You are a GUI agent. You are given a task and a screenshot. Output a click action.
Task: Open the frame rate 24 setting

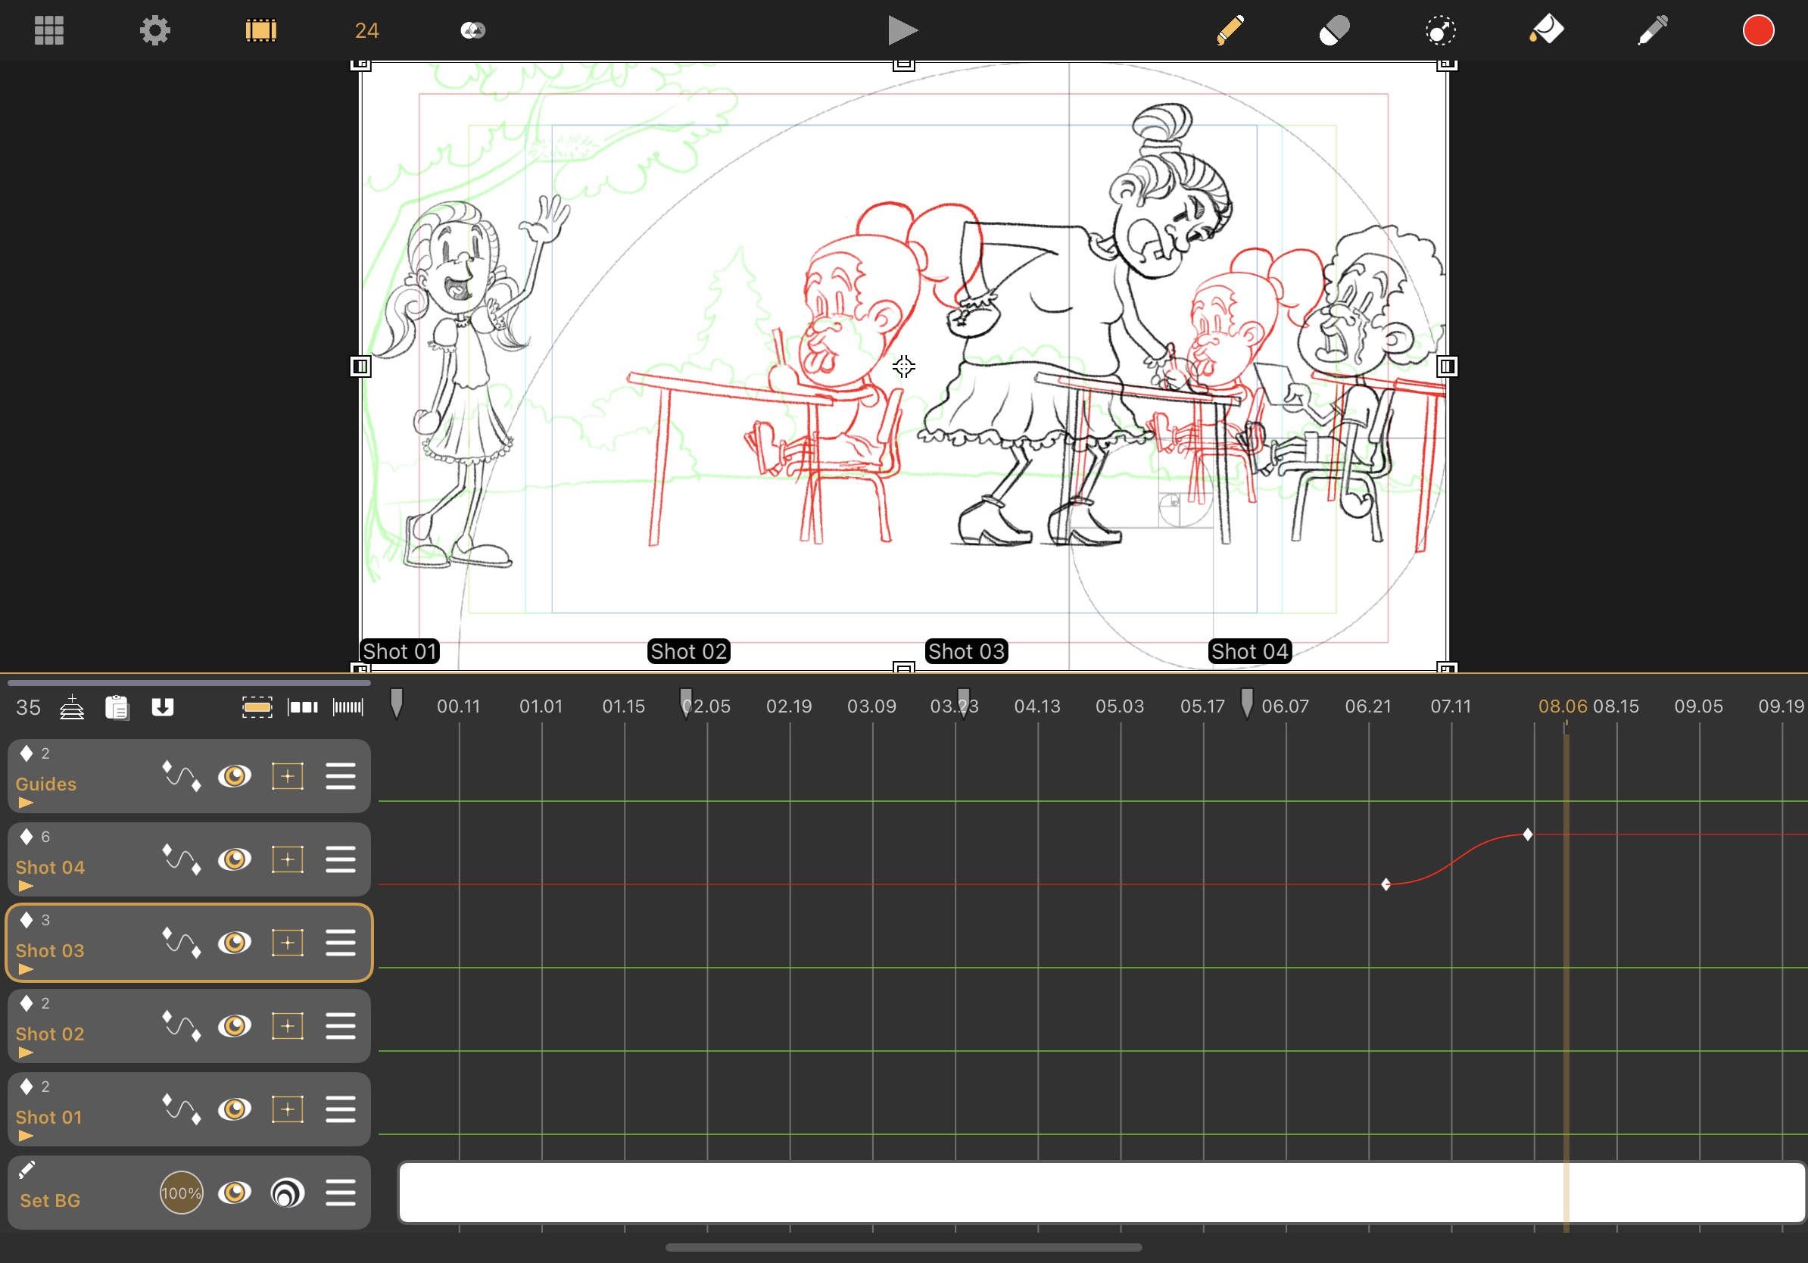point(367,31)
